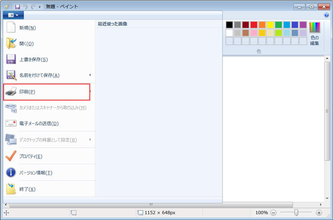Open 色の編集 color editor
333x220 pixels.
(x=315, y=34)
